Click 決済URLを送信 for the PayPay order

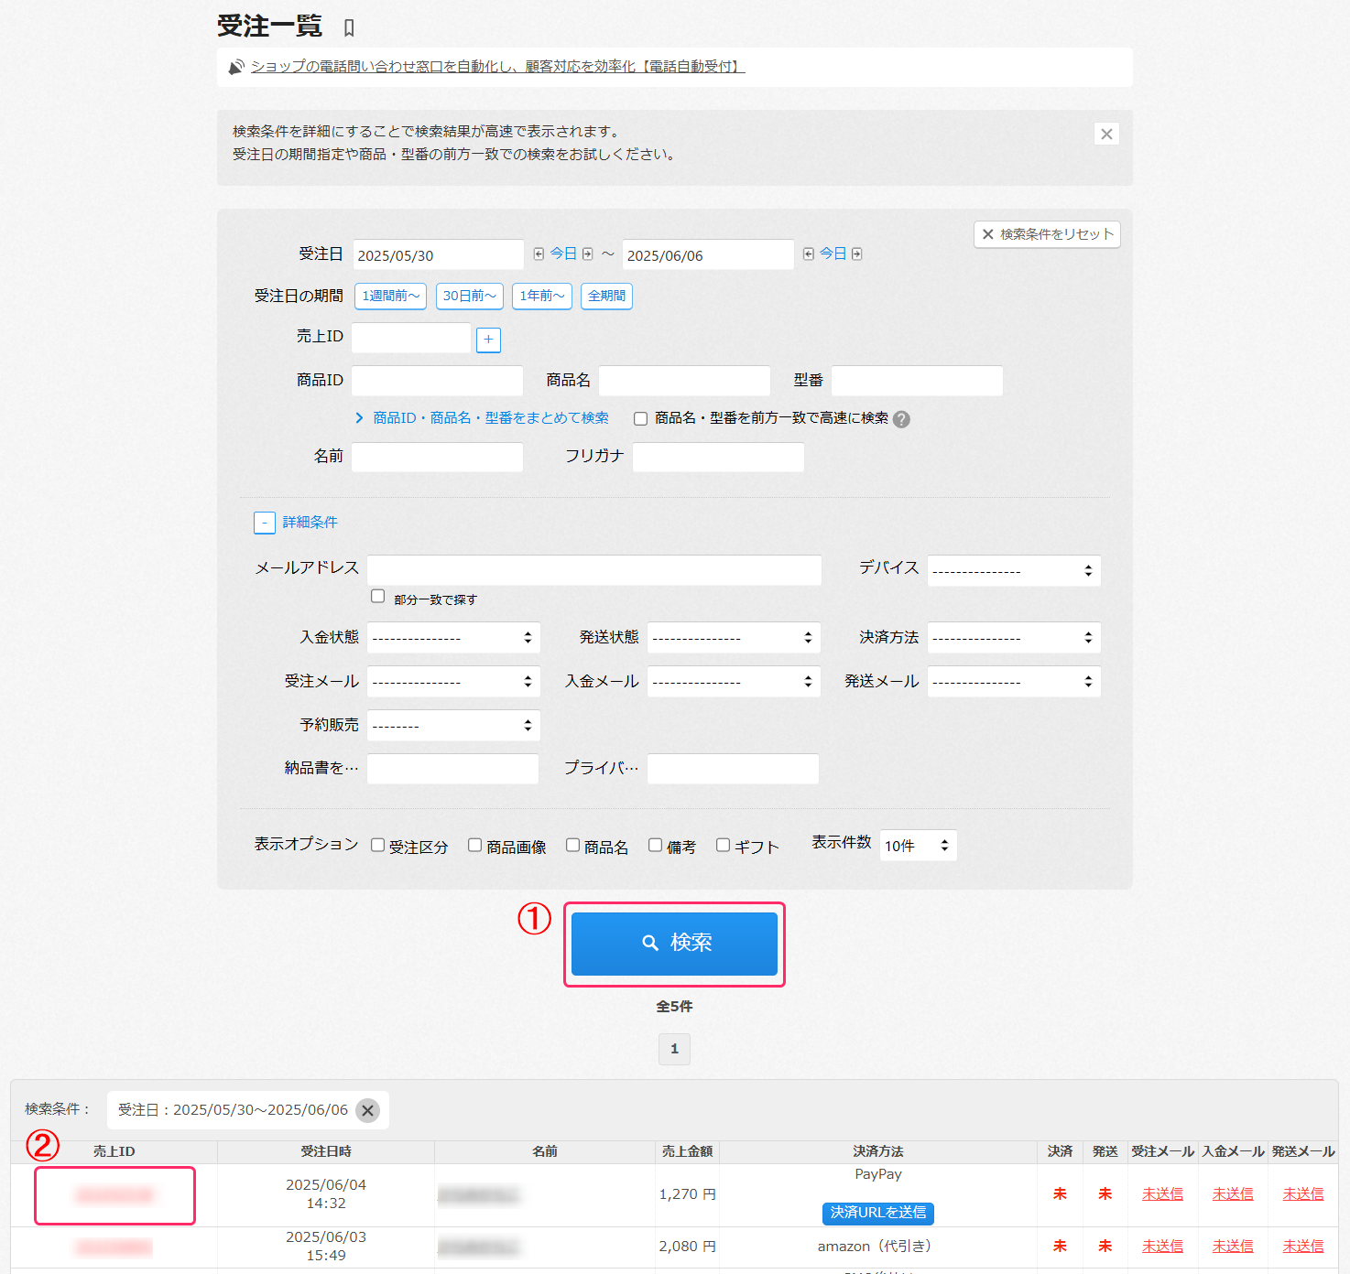[x=877, y=1213]
